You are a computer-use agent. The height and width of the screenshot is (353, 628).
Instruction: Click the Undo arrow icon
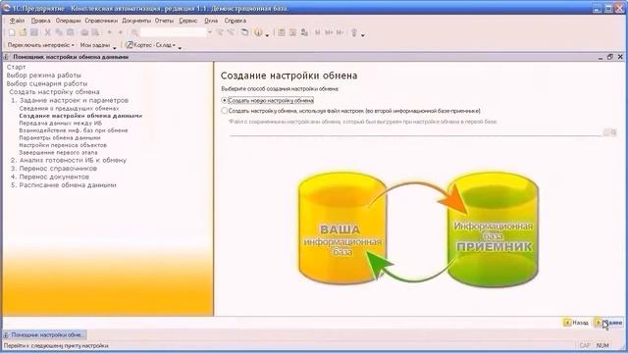[109, 32]
